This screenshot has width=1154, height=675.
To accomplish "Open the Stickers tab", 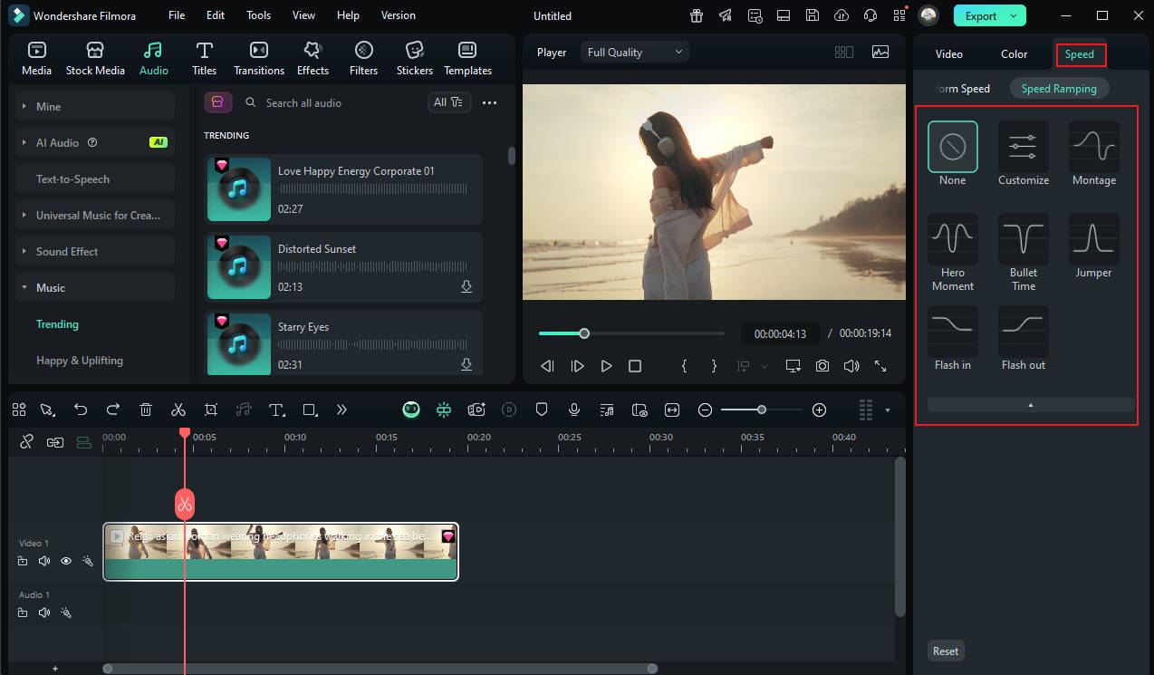I will 414,59.
